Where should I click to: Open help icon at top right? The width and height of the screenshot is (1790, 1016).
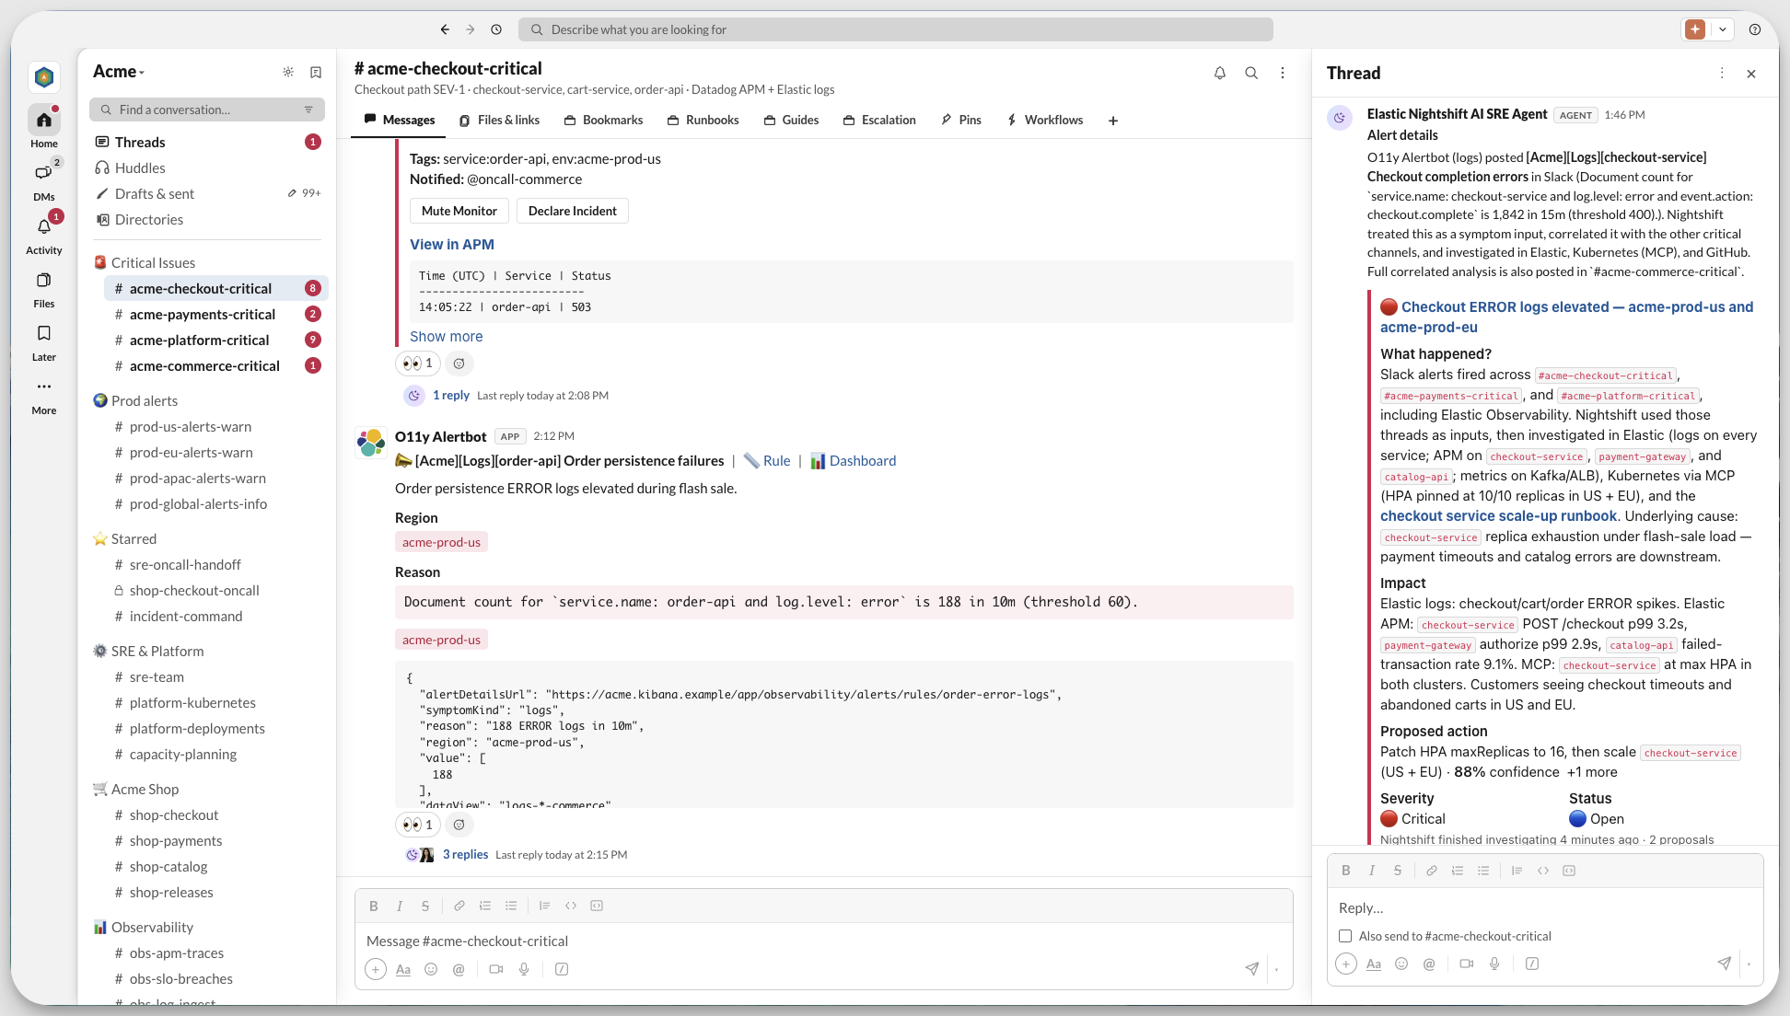(x=1755, y=29)
